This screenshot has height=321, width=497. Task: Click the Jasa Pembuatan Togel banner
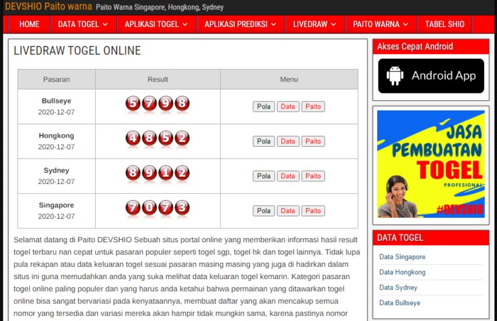click(x=431, y=164)
